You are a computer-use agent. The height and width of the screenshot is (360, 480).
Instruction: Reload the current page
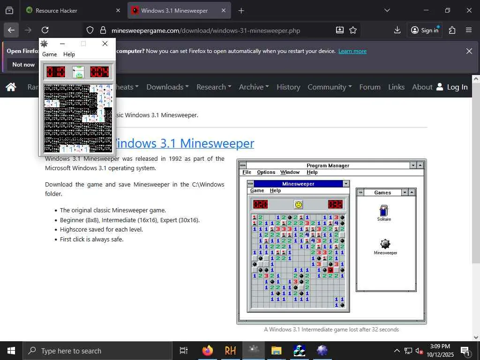(x=45, y=30)
